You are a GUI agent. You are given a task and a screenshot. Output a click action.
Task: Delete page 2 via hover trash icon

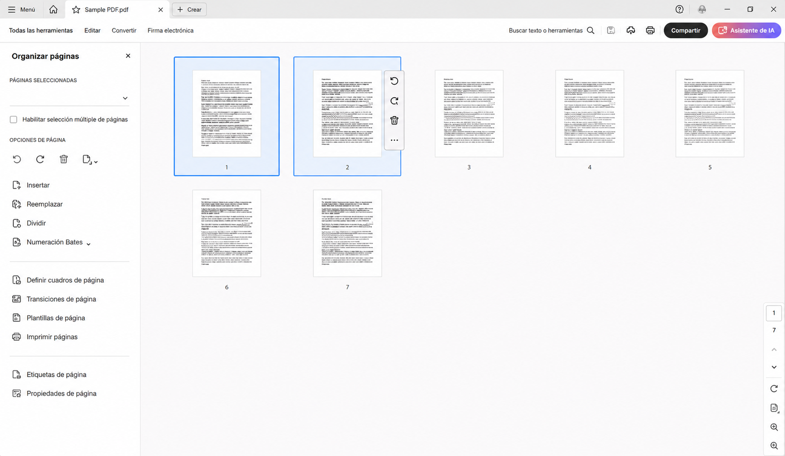394,121
